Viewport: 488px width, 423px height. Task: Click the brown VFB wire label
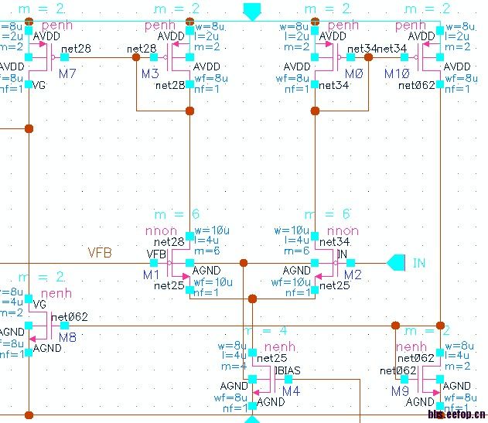[100, 253]
